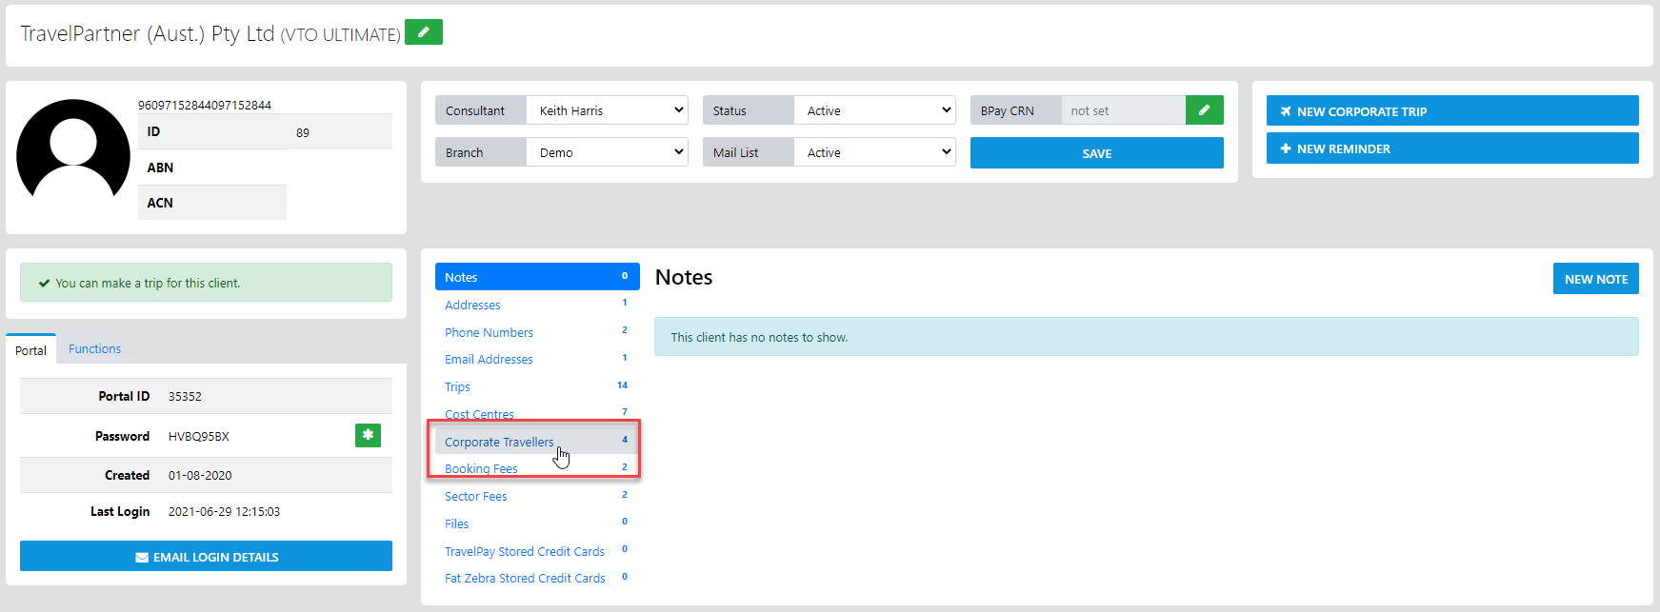Open Corporate Travellers section

click(537, 442)
